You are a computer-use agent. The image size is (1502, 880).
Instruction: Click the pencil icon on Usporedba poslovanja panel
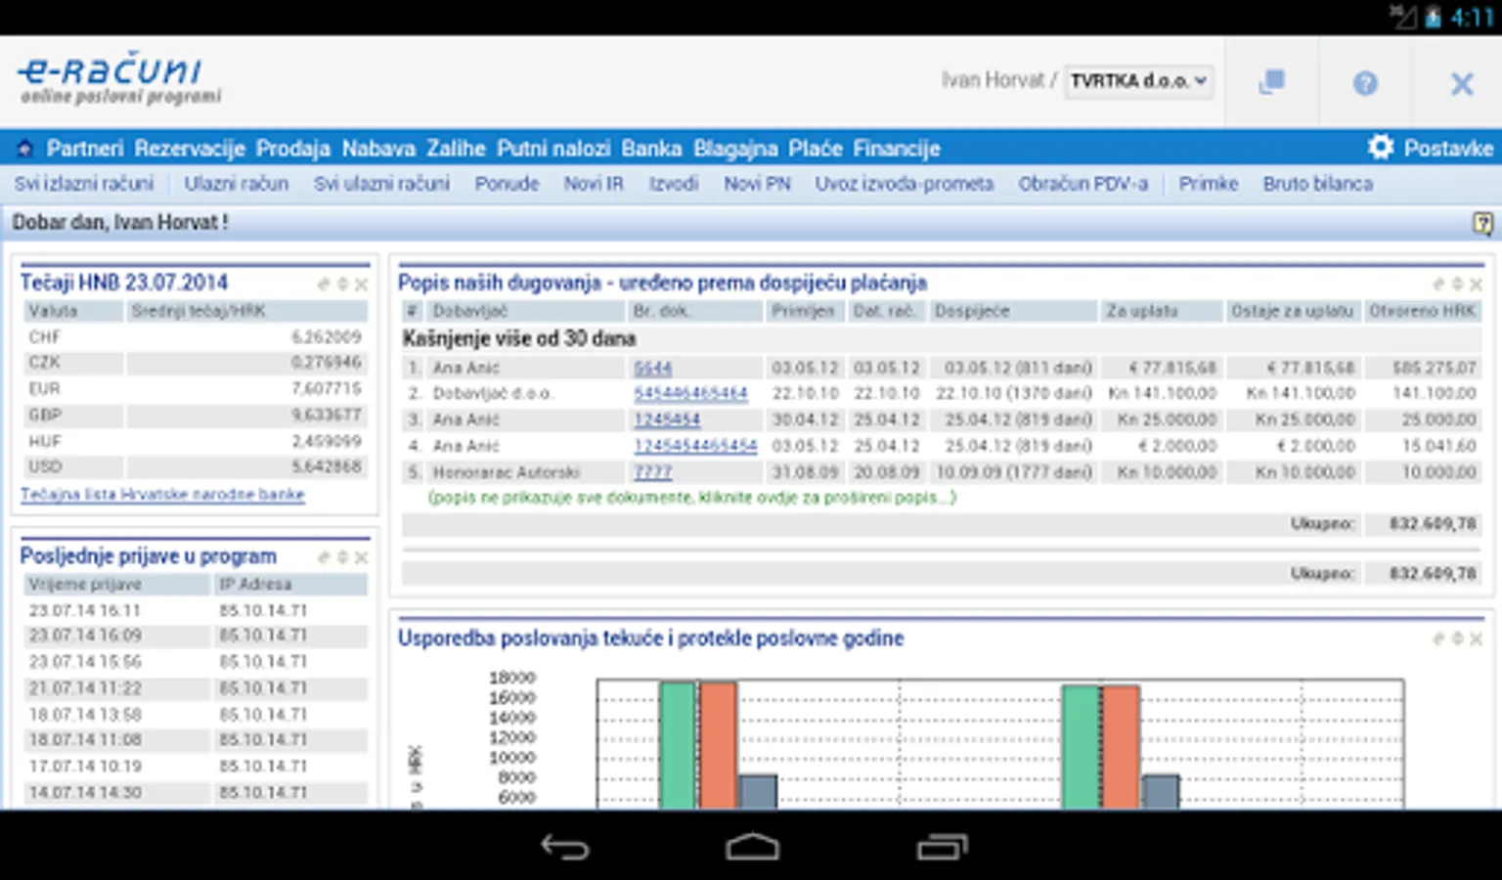coord(1437,638)
